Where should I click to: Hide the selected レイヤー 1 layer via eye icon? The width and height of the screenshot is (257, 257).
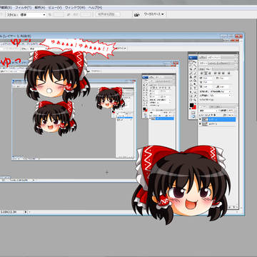[200, 119]
